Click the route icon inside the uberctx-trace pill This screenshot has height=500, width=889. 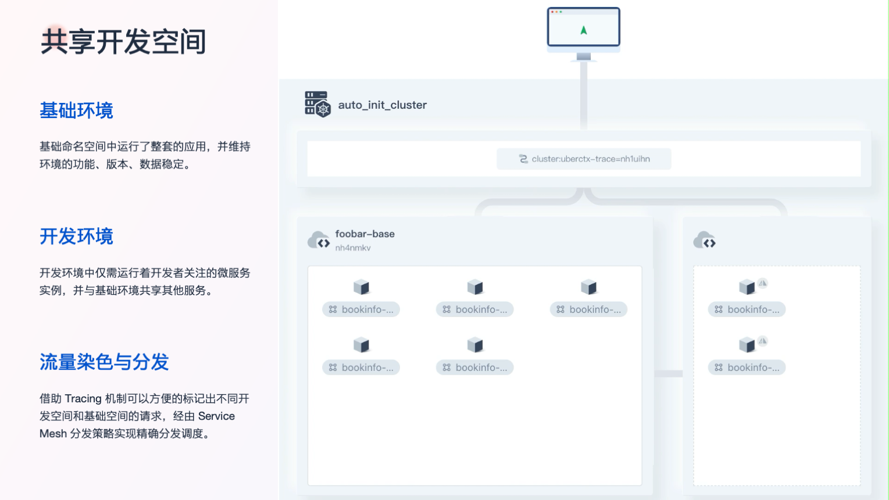pyautogui.click(x=523, y=159)
